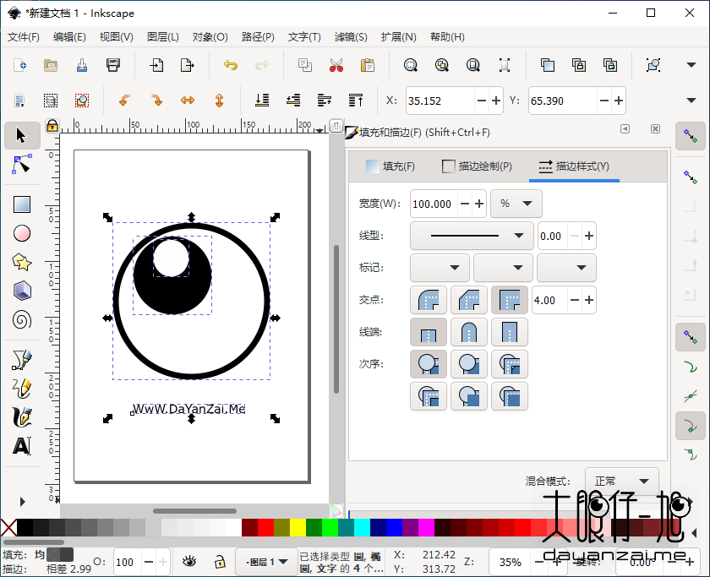The height and width of the screenshot is (577, 710).
Task: Click the print icon
Action: coord(113,65)
